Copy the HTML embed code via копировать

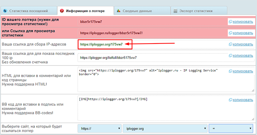click(243, 71)
